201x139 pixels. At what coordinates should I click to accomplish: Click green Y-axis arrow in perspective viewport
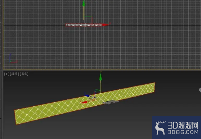[100, 77]
